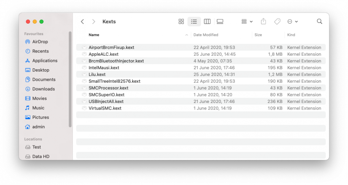Click size 236 KB of USBInjectAll
The image size is (348, 185).
(x=275, y=102)
